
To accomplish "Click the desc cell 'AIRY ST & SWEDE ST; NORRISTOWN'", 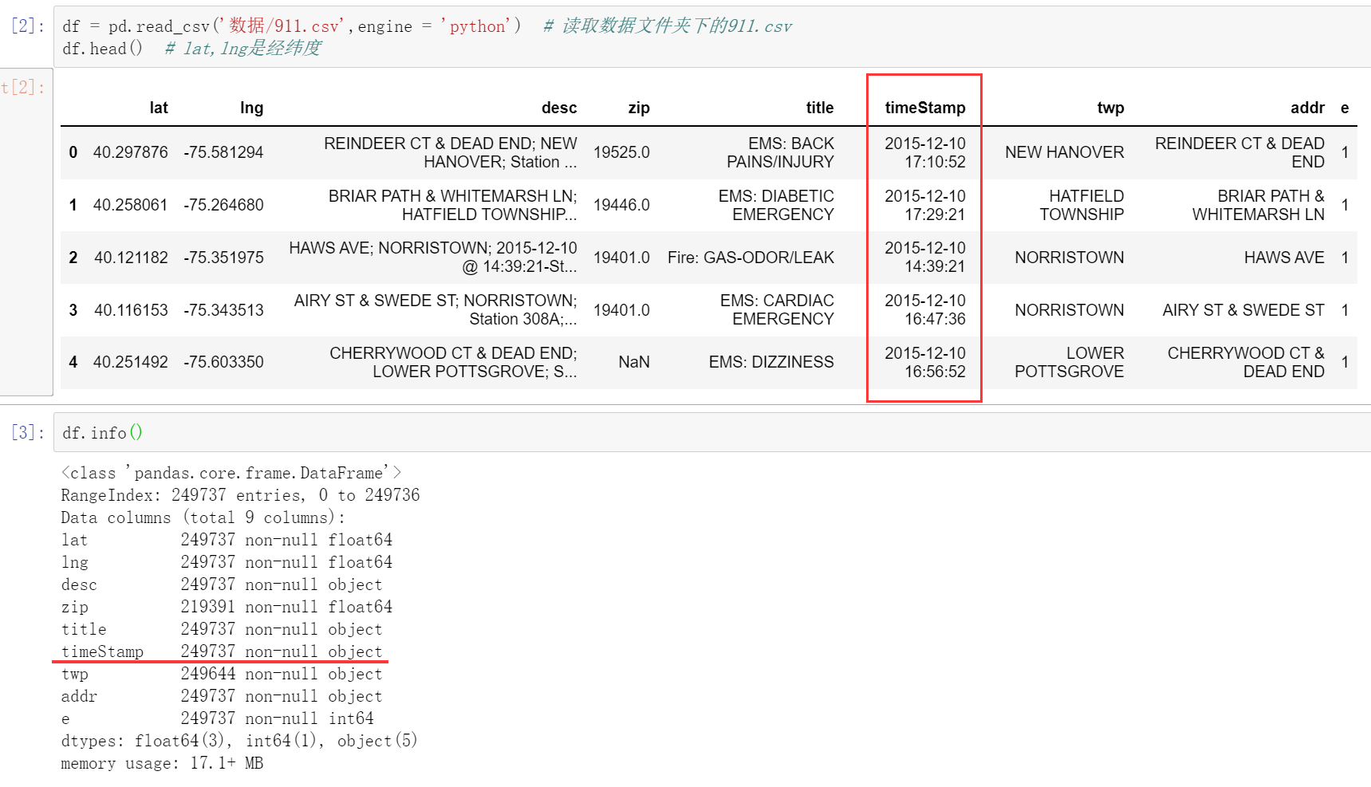I will click(x=435, y=309).
